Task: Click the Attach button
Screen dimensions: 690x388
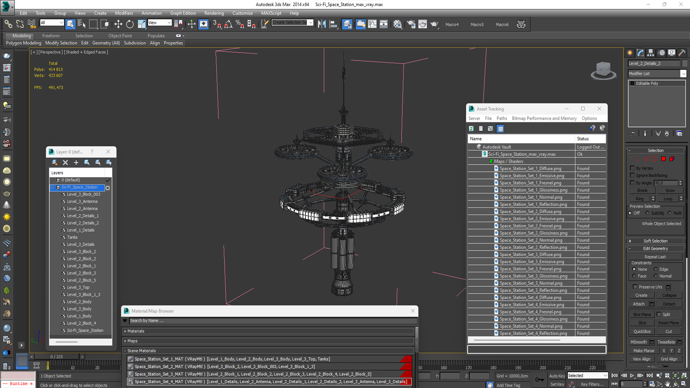Action: click(639, 304)
